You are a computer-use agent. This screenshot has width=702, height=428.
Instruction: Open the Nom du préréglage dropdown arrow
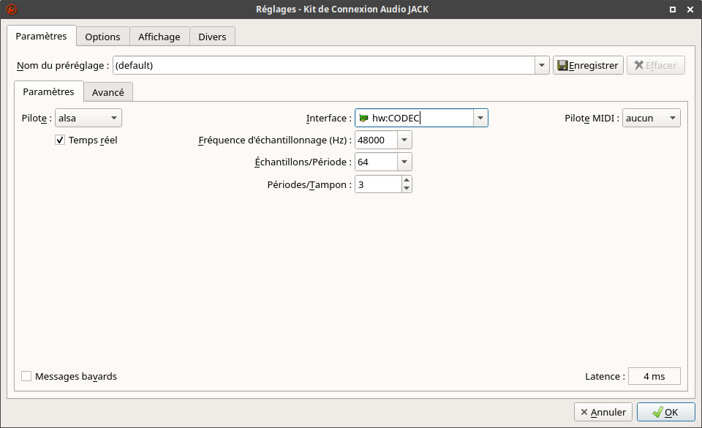542,65
